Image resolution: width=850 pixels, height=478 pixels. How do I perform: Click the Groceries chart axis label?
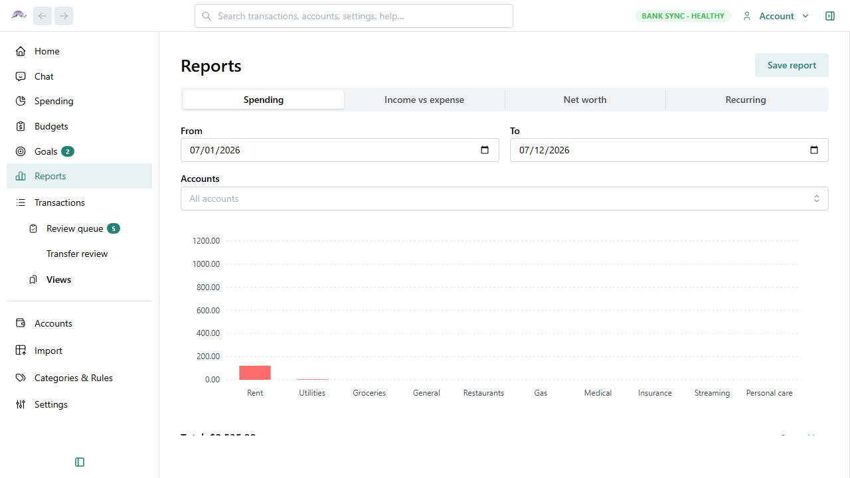coord(369,393)
